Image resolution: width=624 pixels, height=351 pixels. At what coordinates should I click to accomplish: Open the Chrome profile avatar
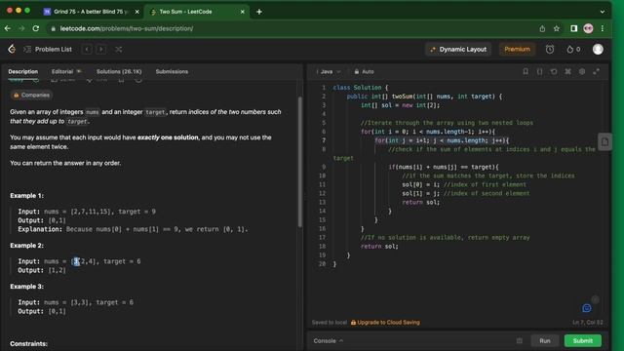[x=588, y=28]
